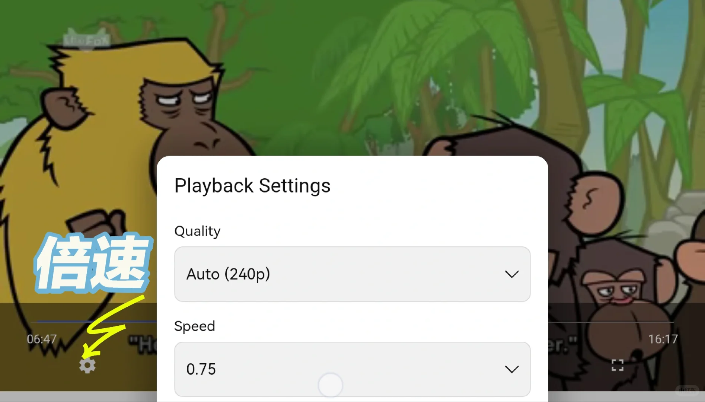This screenshot has height=402, width=705.
Task: Expand the Quality dropdown chevron arrow
Action: [x=512, y=274]
